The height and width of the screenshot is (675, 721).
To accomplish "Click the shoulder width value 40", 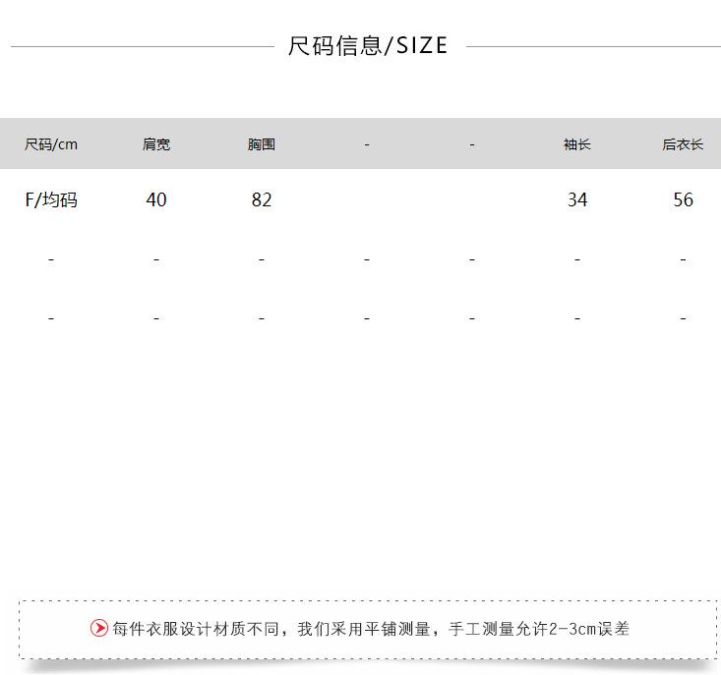I will 156,199.
